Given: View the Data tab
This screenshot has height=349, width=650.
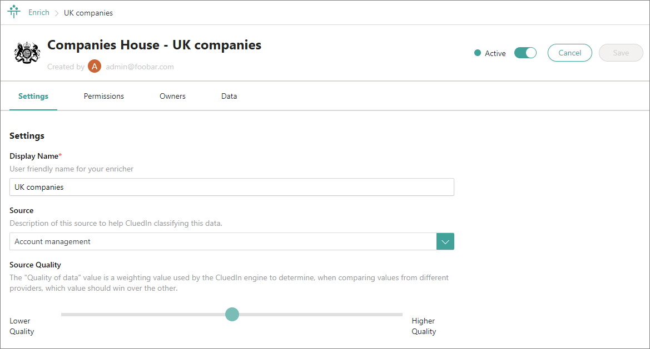Looking at the screenshot, I should [x=229, y=96].
